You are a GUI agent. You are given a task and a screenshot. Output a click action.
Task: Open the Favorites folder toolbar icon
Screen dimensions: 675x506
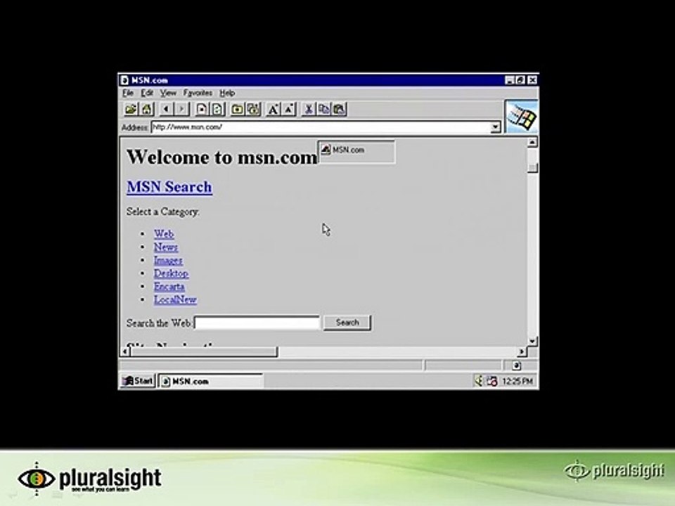coord(237,110)
